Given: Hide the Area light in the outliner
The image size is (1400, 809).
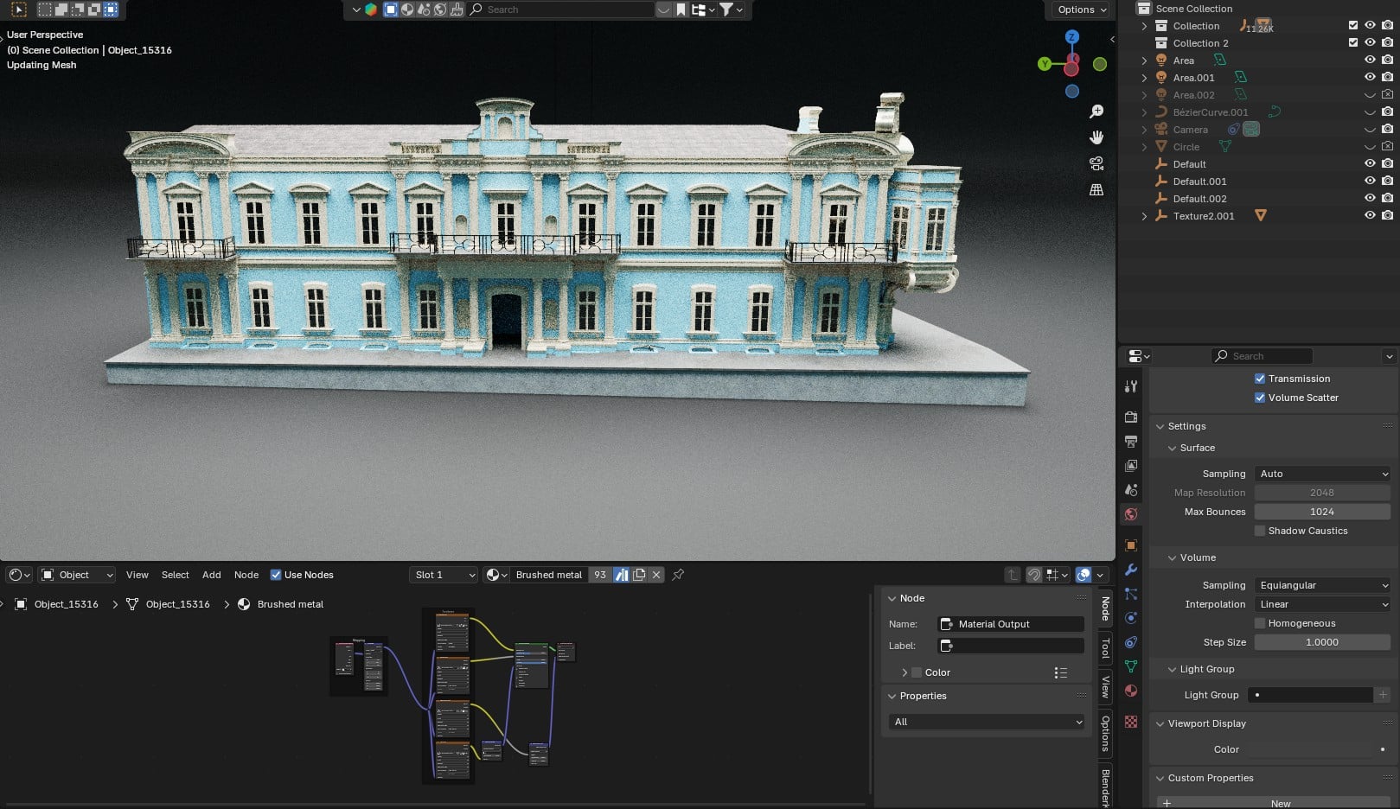Looking at the screenshot, I should click(1369, 60).
